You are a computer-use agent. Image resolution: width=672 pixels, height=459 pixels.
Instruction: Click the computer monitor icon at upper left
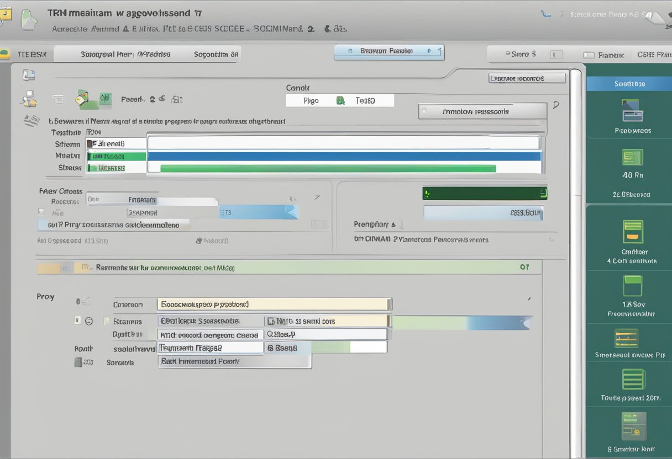pos(28,76)
